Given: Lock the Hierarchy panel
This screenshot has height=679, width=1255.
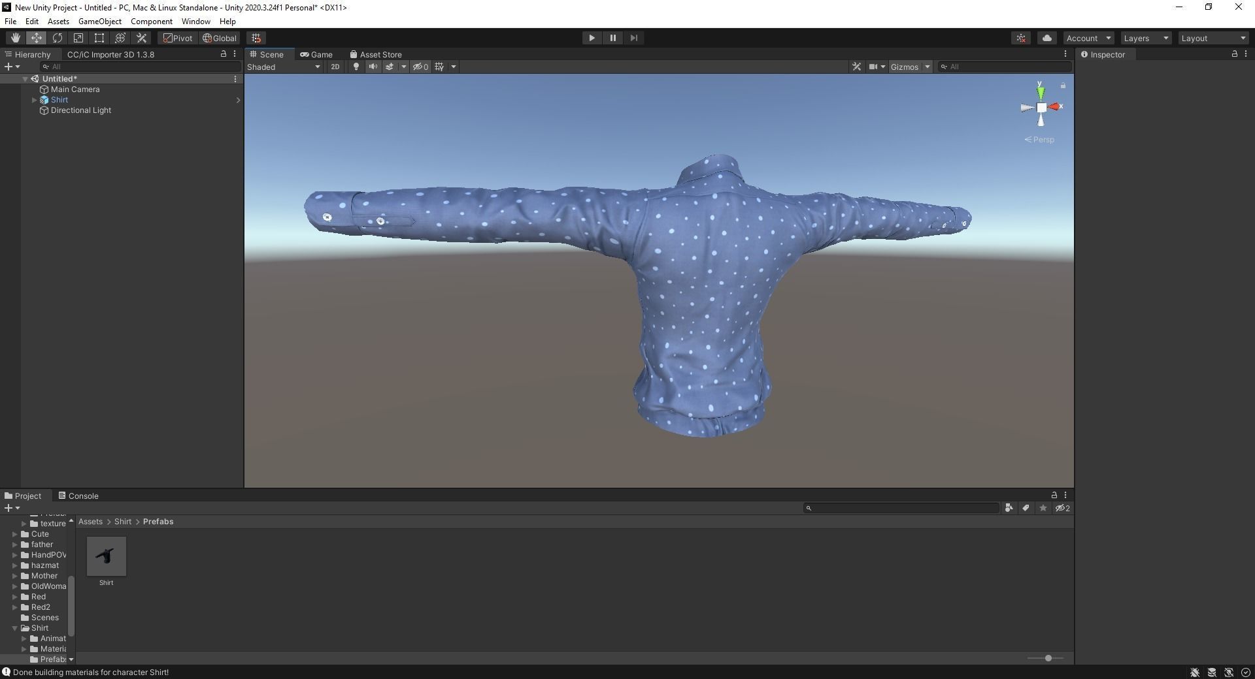Looking at the screenshot, I should [x=223, y=54].
